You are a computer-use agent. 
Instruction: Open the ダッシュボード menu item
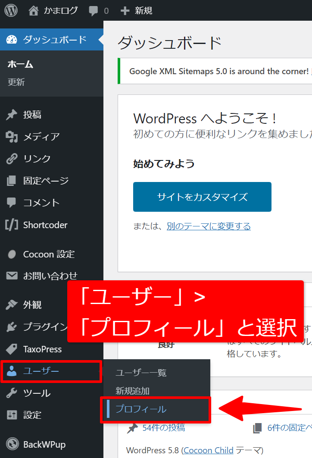(52, 39)
